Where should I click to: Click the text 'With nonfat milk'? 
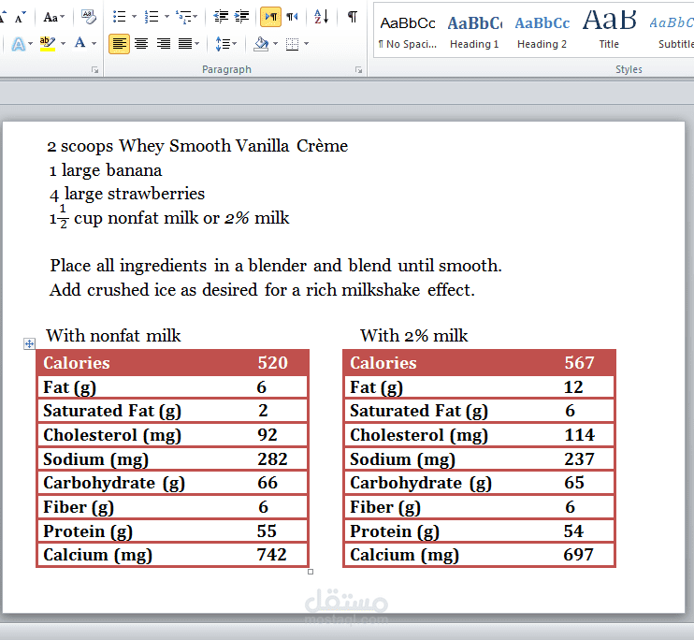coord(113,336)
